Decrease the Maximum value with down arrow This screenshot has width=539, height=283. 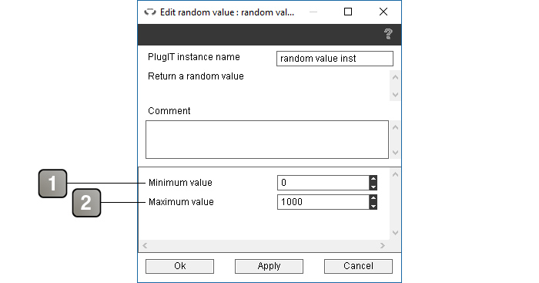click(373, 206)
